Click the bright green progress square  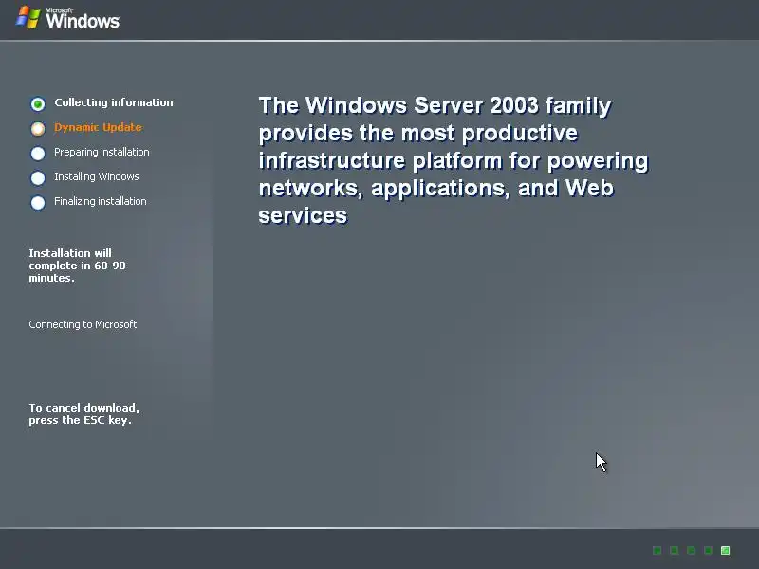click(725, 550)
